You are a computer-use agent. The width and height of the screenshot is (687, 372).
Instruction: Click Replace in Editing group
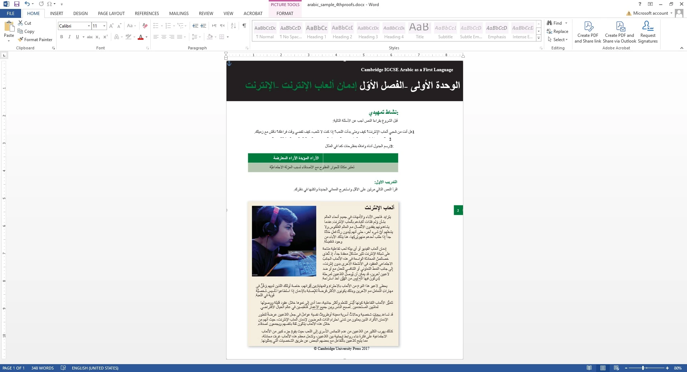[x=557, y=31]
